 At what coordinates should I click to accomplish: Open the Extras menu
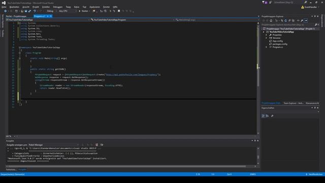click(x=77, y=7)
